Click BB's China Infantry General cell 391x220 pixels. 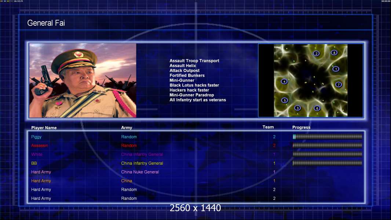142,163
